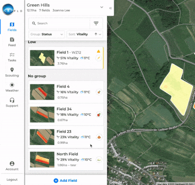
Task: Click the apple crop icon on Field 34
Action: point(99,115)
